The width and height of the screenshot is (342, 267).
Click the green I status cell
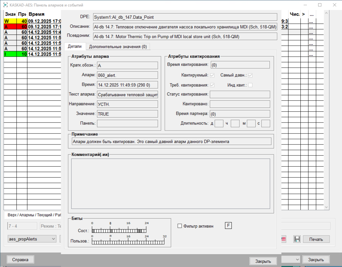(x=10, y=54)
